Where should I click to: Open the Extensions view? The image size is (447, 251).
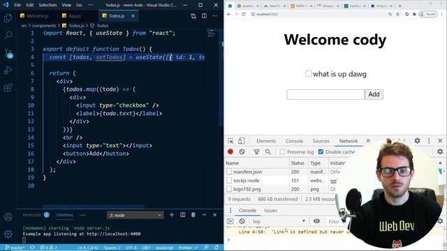[x=8, y=87]
